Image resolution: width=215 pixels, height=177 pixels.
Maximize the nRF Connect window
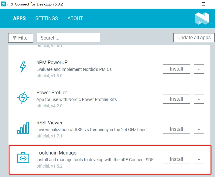point(203,4)
